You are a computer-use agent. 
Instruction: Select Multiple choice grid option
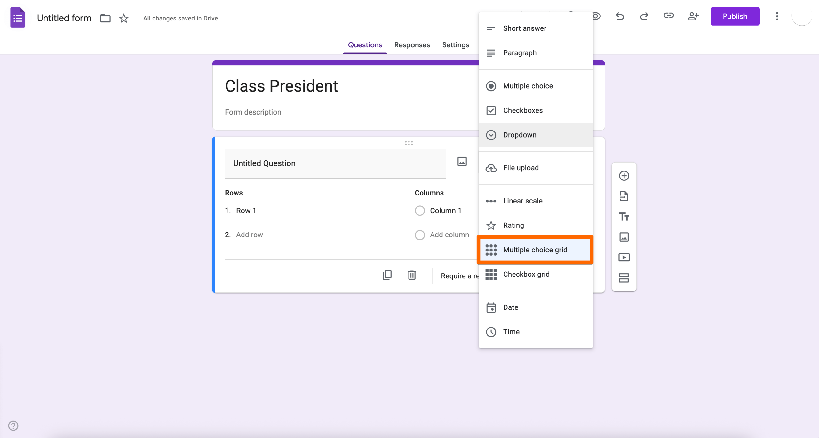click(x=535, y=250)
